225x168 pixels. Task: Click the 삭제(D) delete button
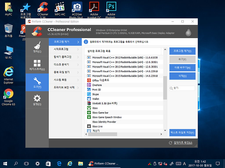(x=182, y=76)
